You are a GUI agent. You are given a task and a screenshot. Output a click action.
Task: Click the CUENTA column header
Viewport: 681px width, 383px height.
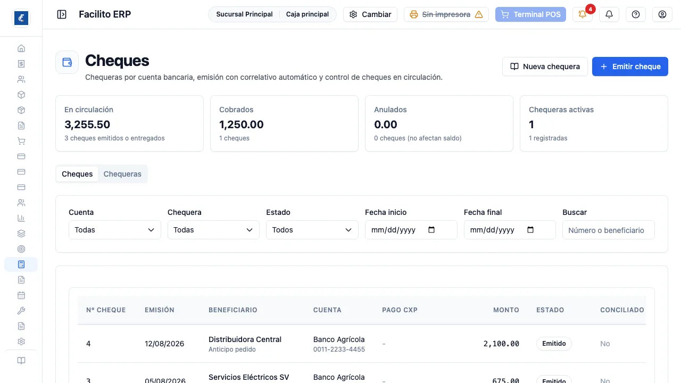(327, 310)
